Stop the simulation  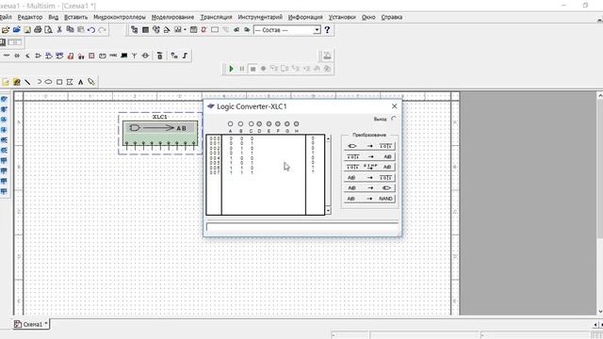tap(253, 69)
